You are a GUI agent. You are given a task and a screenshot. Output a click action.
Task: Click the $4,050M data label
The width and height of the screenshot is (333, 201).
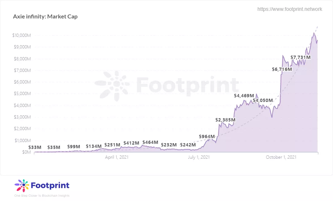(263, 100)
